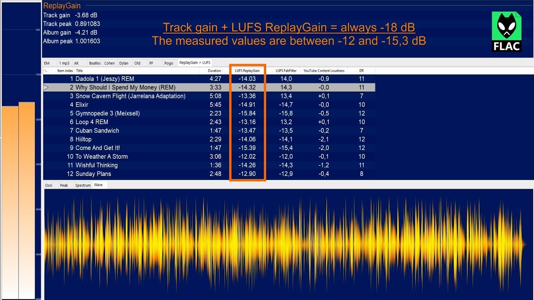Open the Beatles playlist tab
The height and width of the screenshot is (300, 534).
tap(95, 63)
